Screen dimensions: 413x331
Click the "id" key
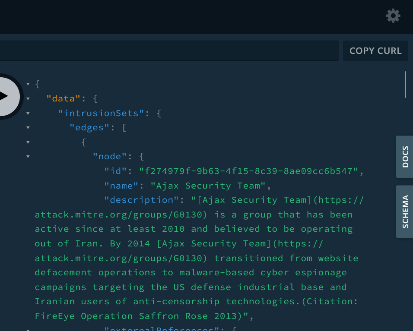click(x=116, y=171)
